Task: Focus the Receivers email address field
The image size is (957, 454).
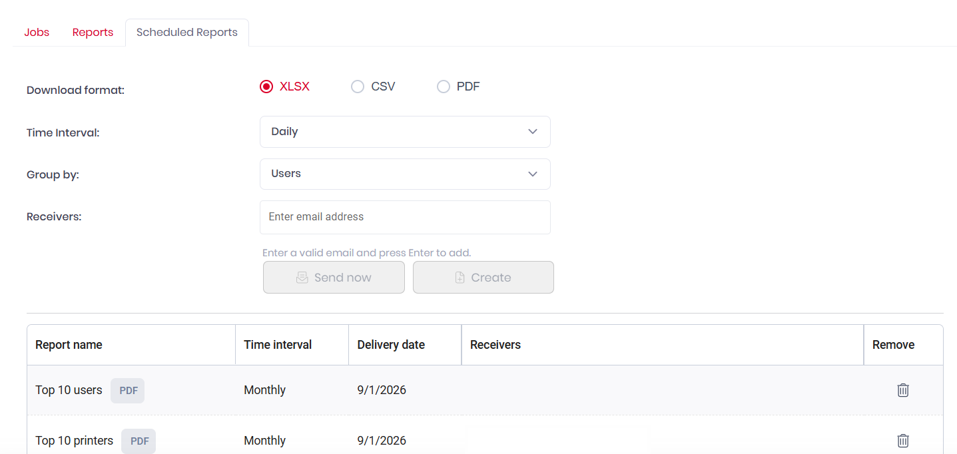Action: pyautogui.click(x=405, y=217)
